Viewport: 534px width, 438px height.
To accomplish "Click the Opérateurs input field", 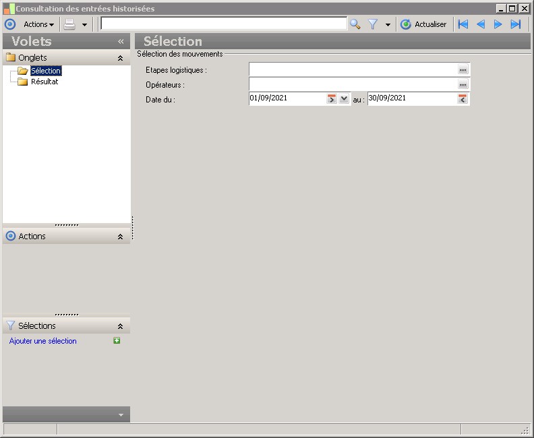I will 353,84.
